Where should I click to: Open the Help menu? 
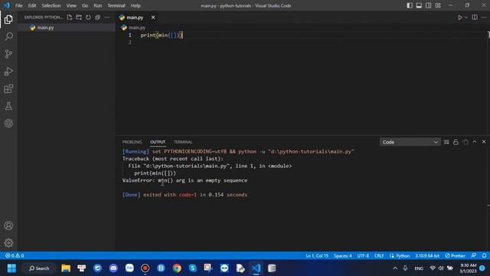coord(136,5)
